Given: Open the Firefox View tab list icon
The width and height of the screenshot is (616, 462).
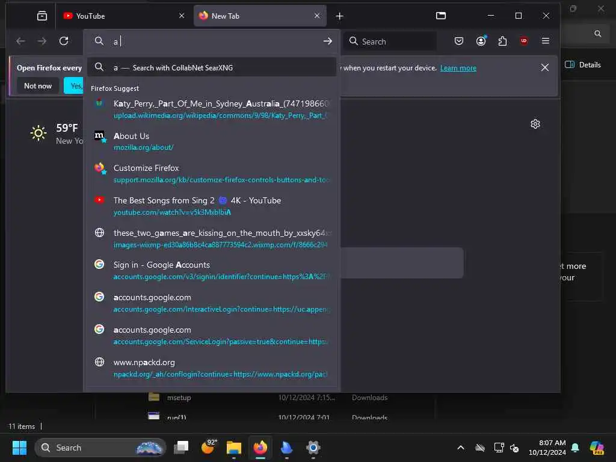Looking at the screenshot, I should click(42, 16).
